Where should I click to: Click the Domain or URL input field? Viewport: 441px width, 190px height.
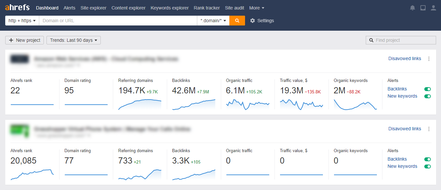[x=118, y=21]
